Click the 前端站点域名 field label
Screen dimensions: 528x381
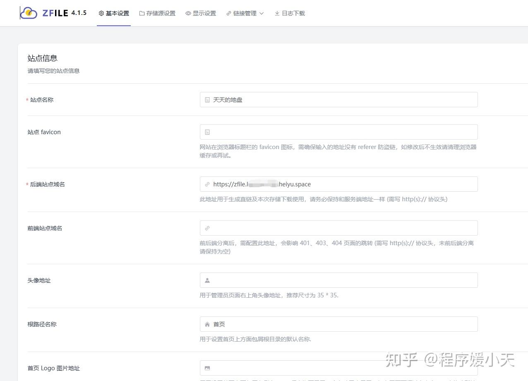pos(45,228)
